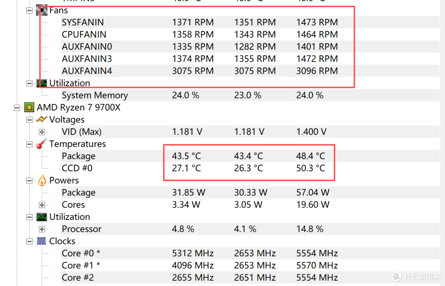The image size is (445, 286).
Task: Expand the VID (Max) entry
Action: (x=42, y=132)
